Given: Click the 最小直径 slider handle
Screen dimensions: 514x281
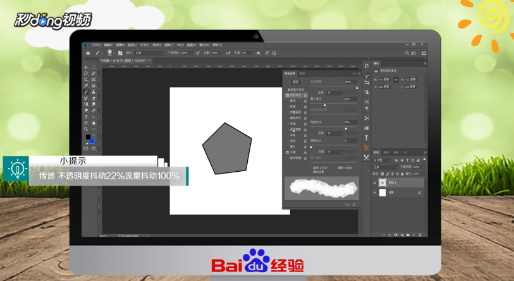Looking at the screenshot, I should point(325,105).
